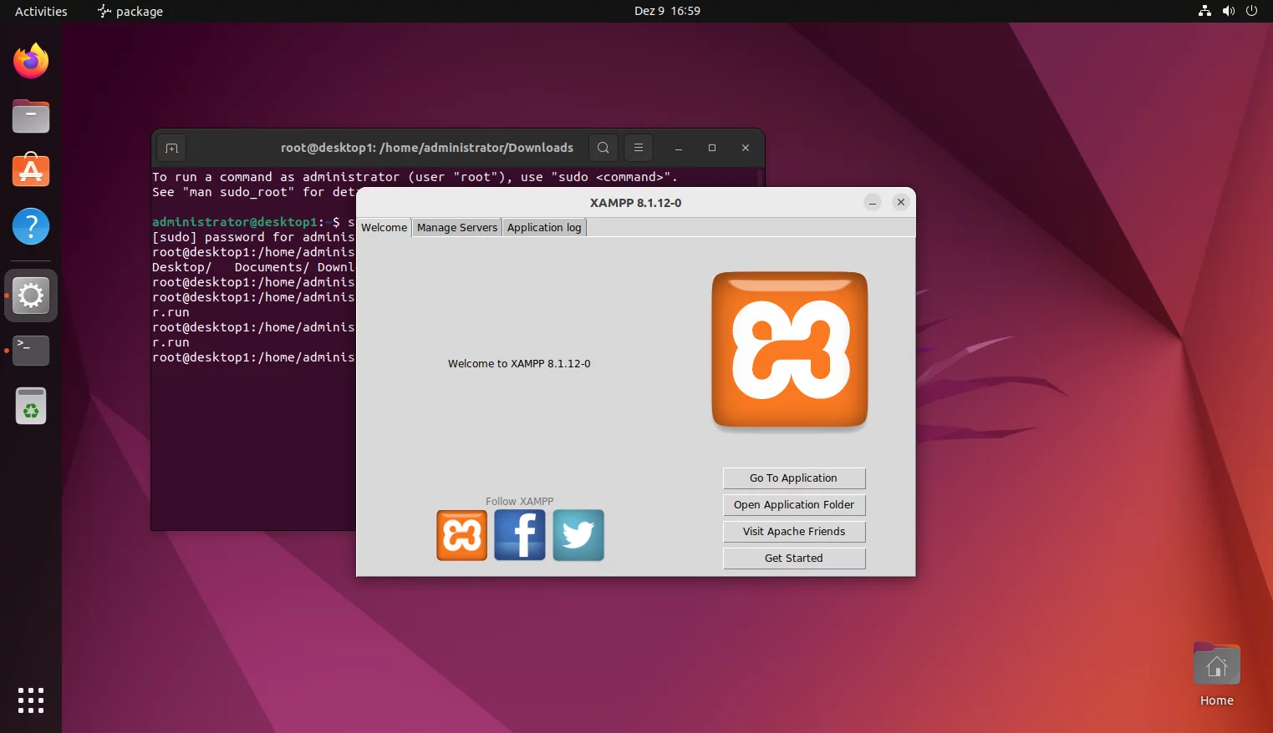Open new tab in terminal window
The image size is (1273, 733).
[x=172, y=148]
